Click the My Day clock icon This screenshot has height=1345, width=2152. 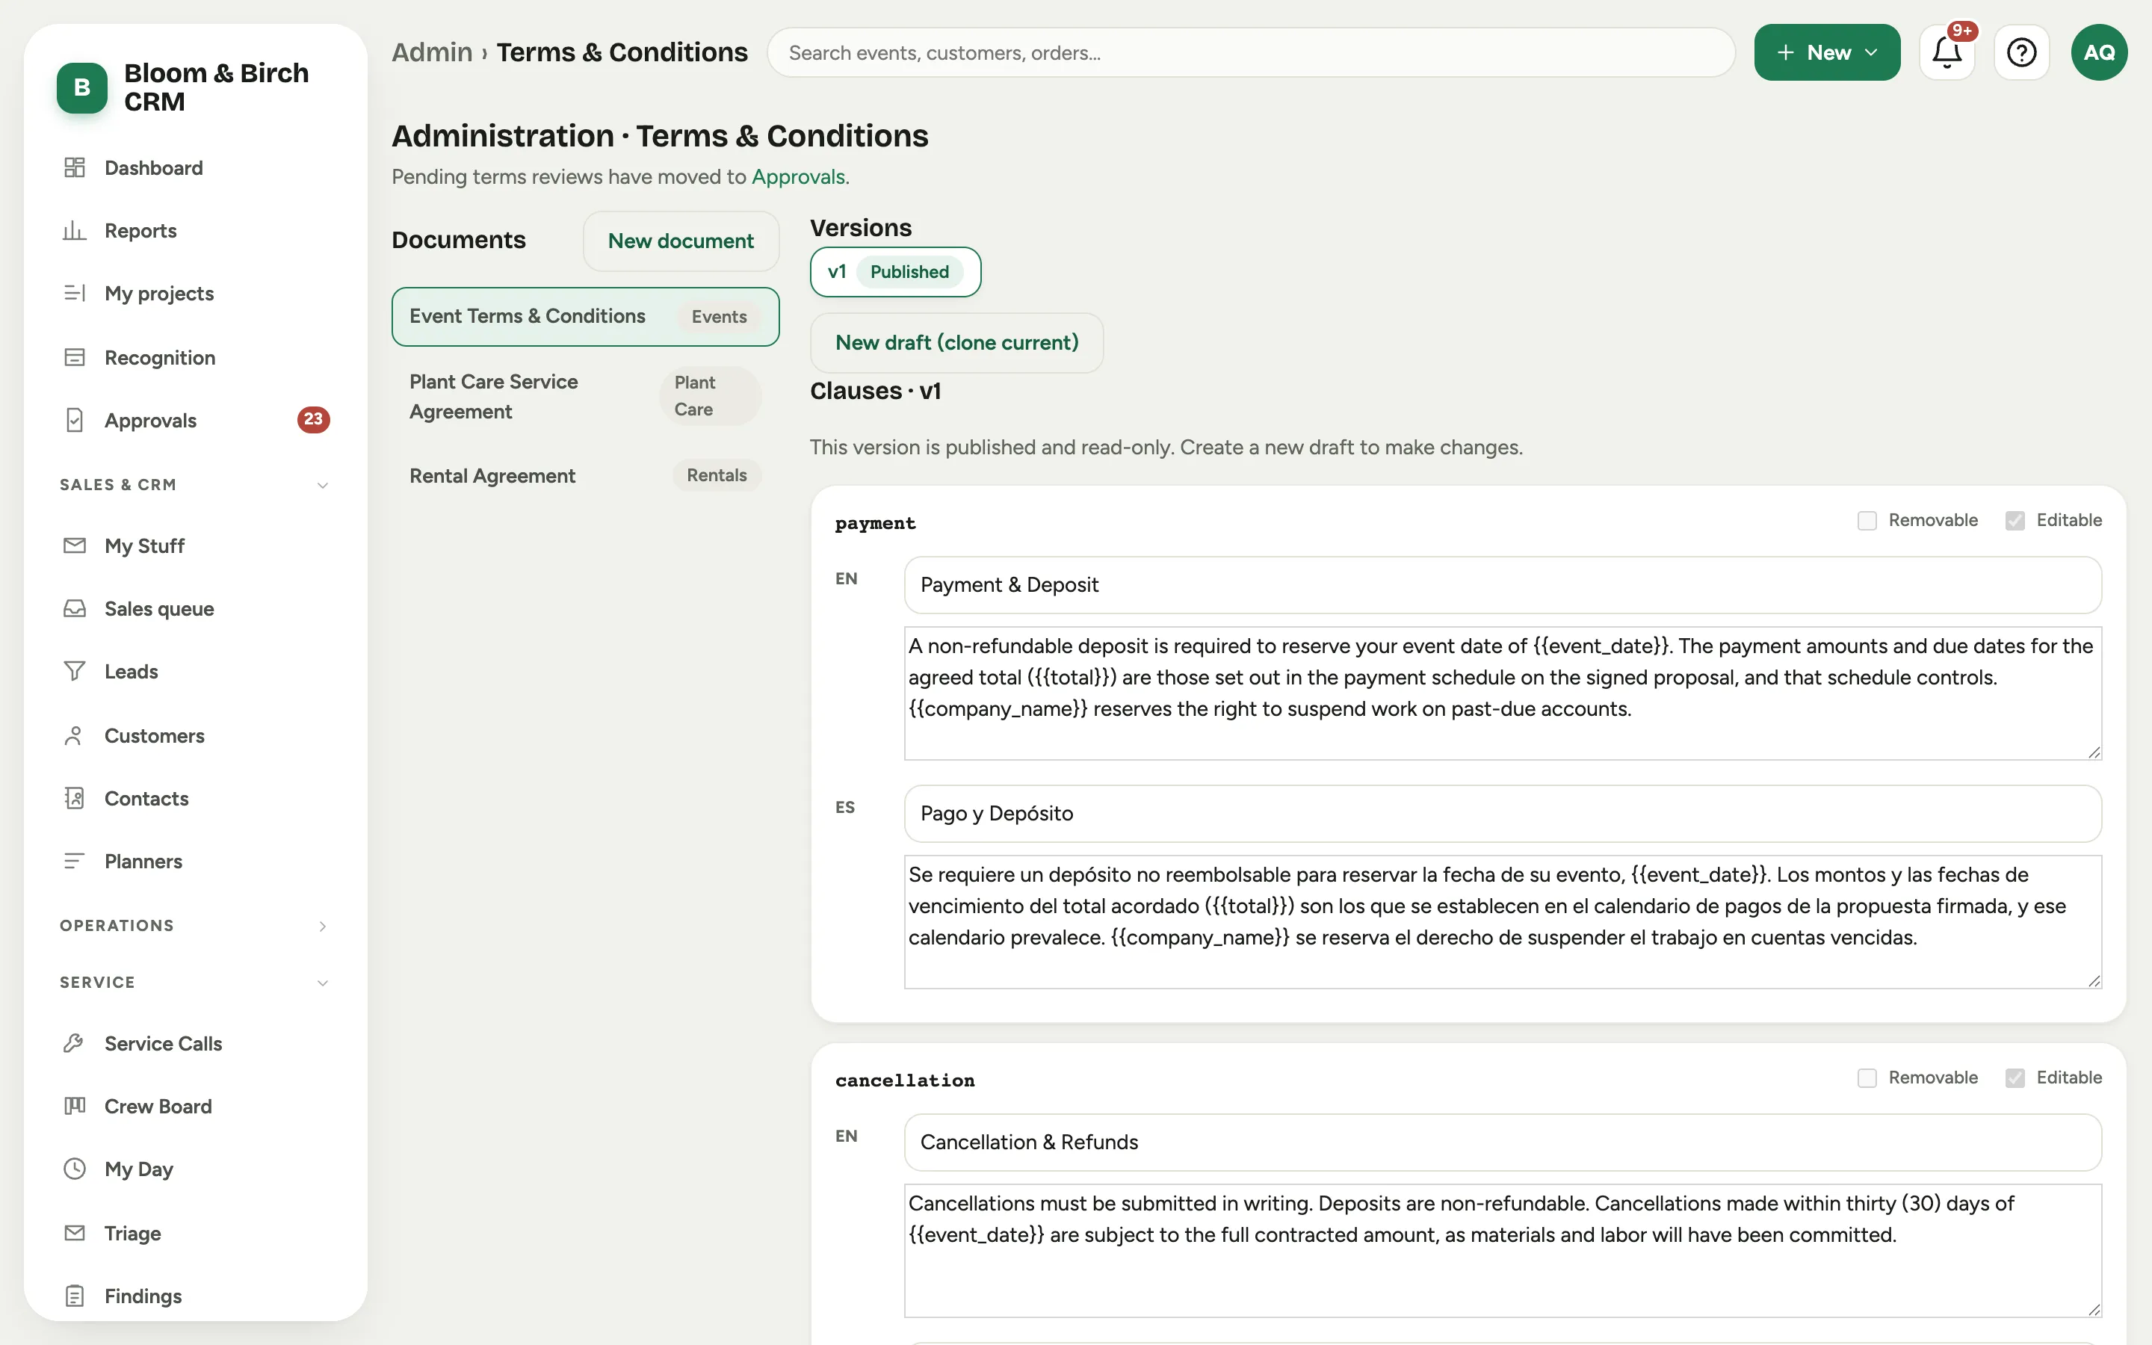[x=75, y=1168]
